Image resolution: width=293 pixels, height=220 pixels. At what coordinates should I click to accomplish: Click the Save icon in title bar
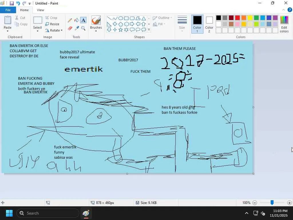pos(11,3)
